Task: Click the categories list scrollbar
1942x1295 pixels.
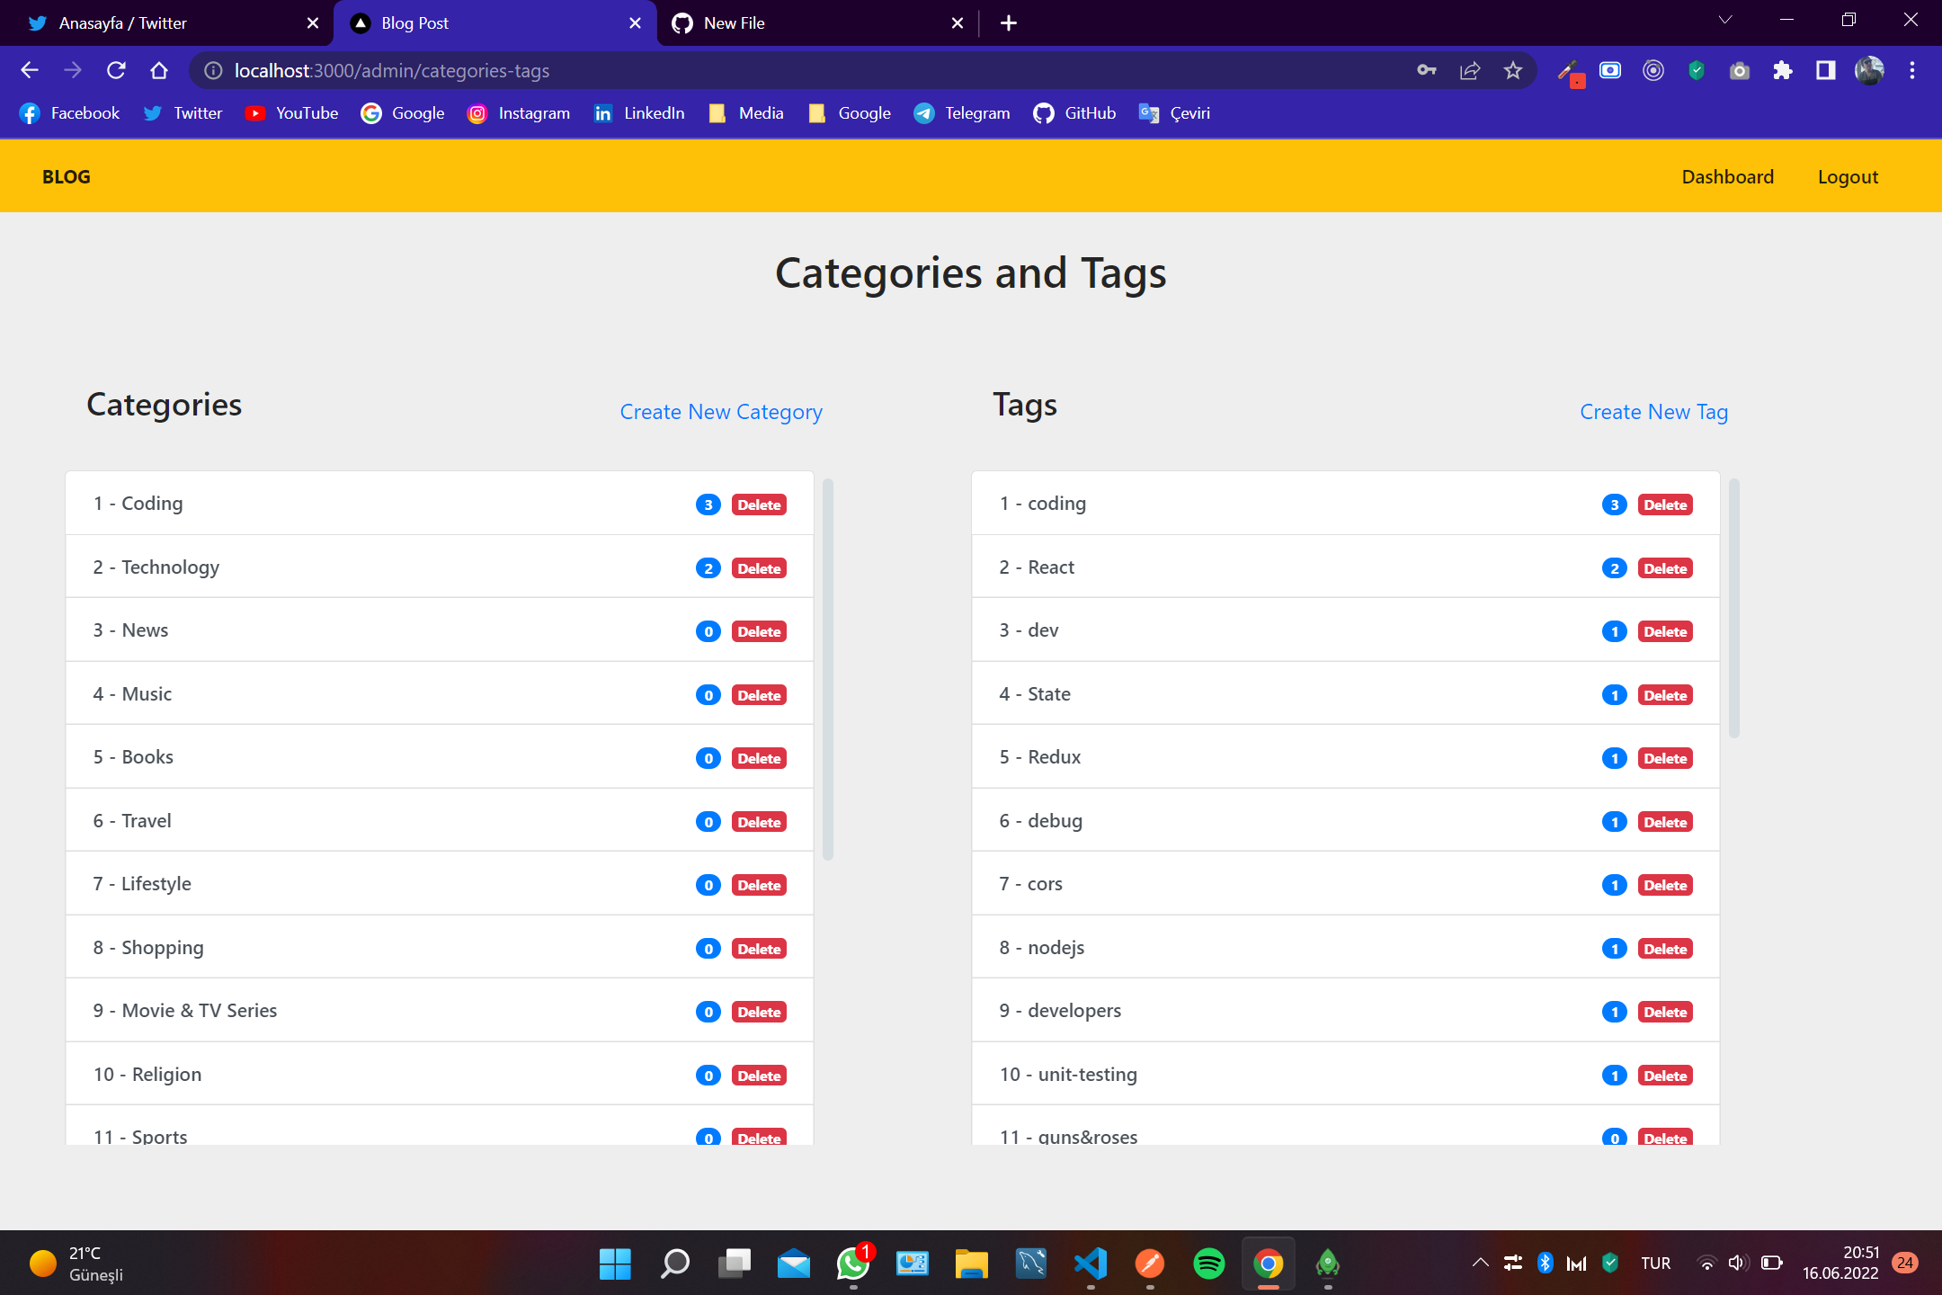Action: click(x=828, y=670)
